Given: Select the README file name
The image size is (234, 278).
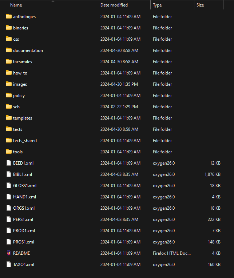Looking at the screenshot, I should [x=21, y=253].
